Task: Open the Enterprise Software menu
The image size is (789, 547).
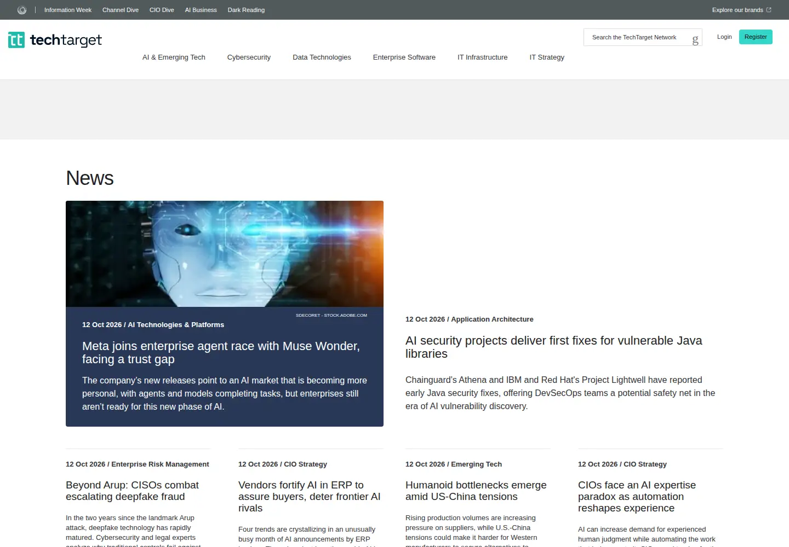Action: click(404, 57)
